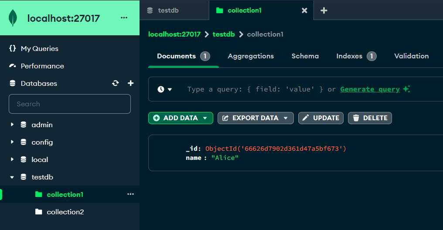This screenshot has width=443, height=230.
Task: Switch to the Aggregations tab
Action: point(251,56)
